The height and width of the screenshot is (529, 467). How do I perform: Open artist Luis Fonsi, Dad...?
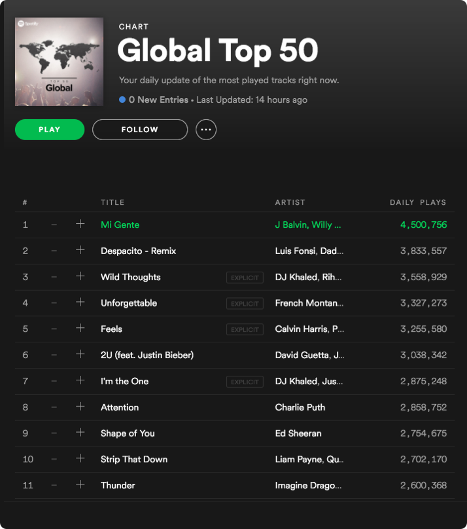coord(309,251)
